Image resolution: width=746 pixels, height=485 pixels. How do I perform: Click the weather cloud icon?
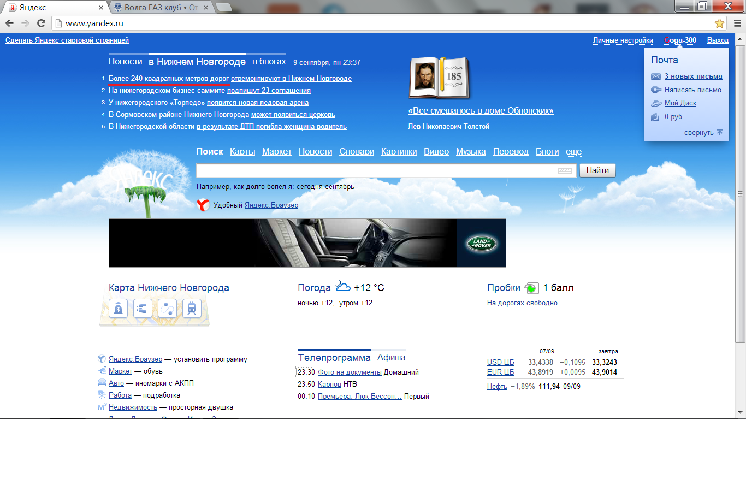343,286
